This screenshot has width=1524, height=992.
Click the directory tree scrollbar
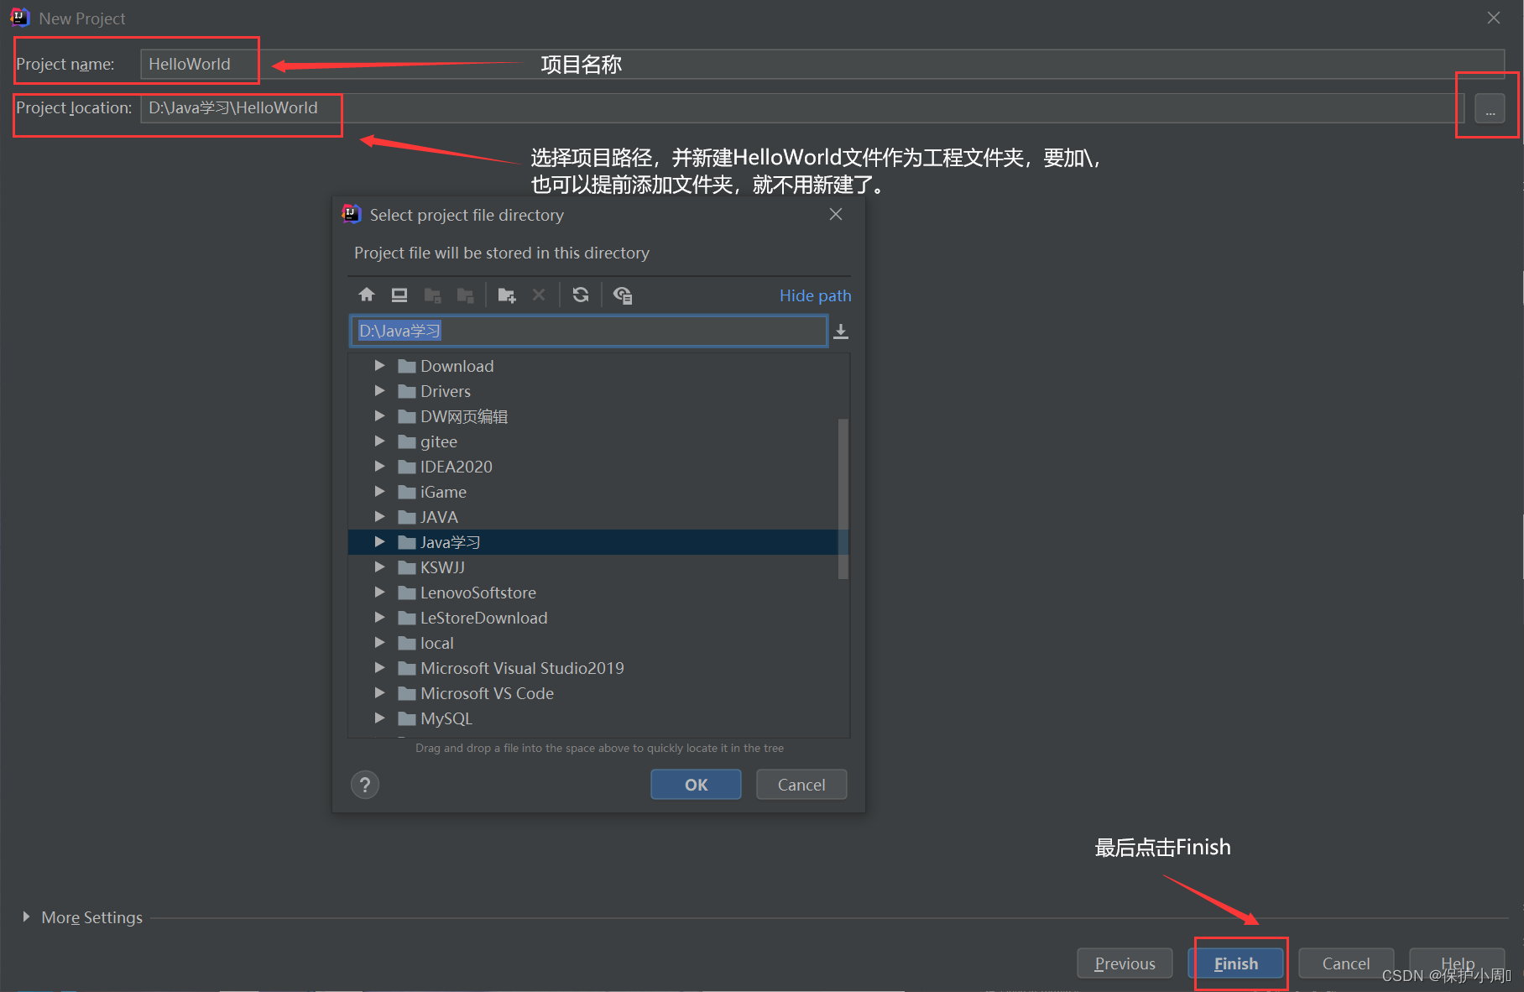[843, 499]
